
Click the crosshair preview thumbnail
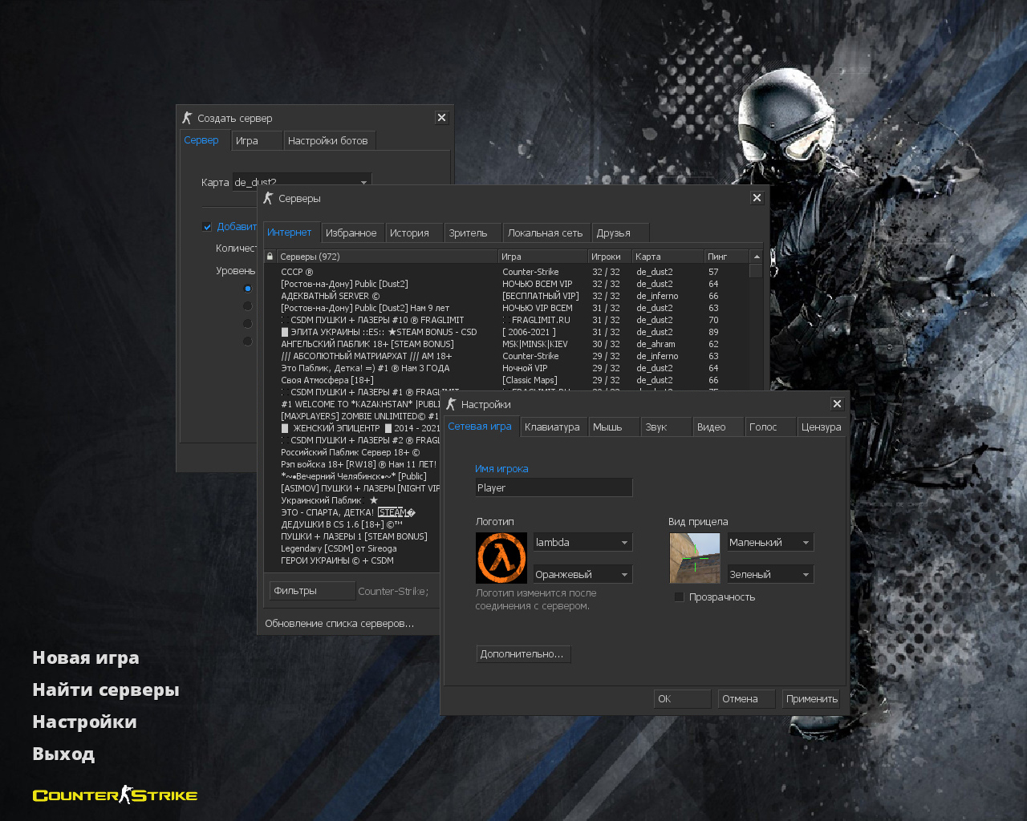tap(694, 557)
